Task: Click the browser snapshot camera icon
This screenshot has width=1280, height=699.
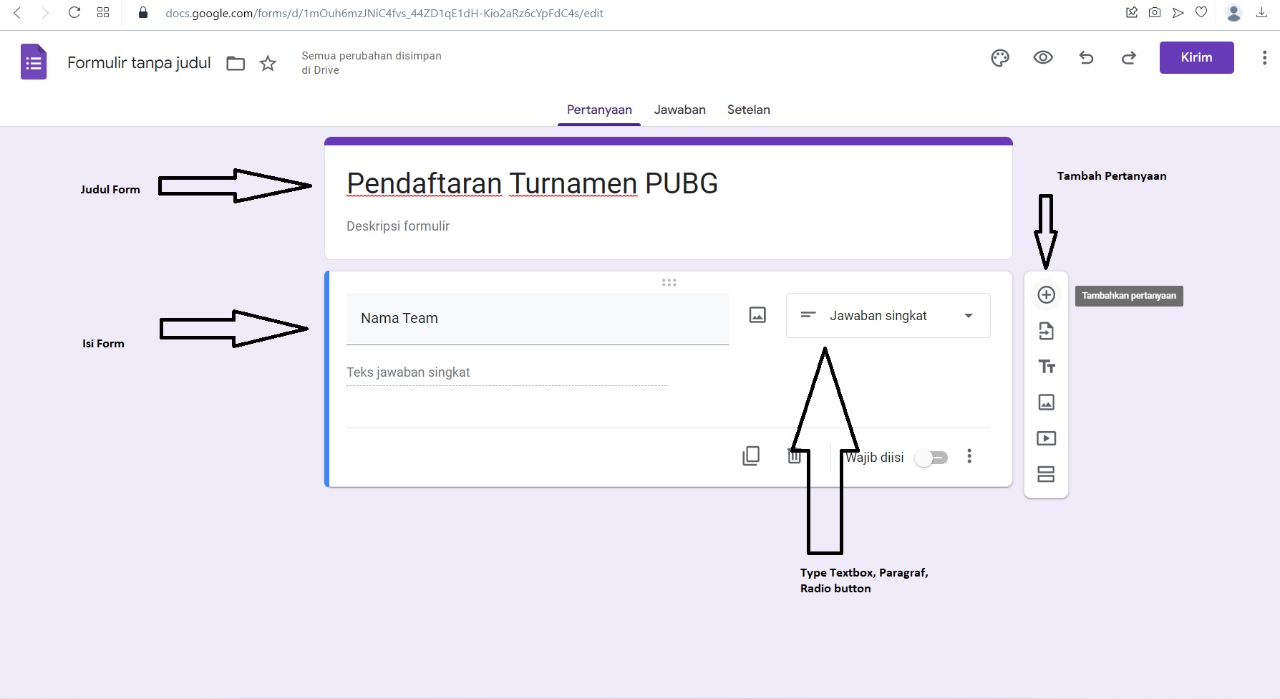Action: [1155, 13]
